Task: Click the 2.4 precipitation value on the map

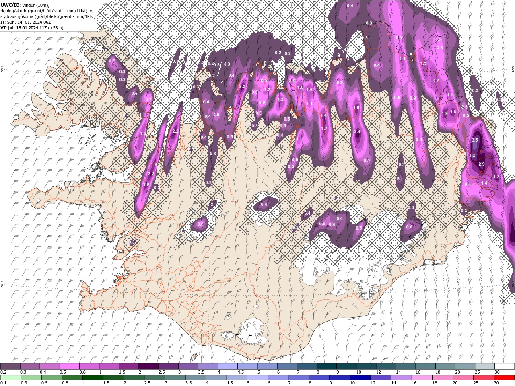Action: click(x=357, y=132)
